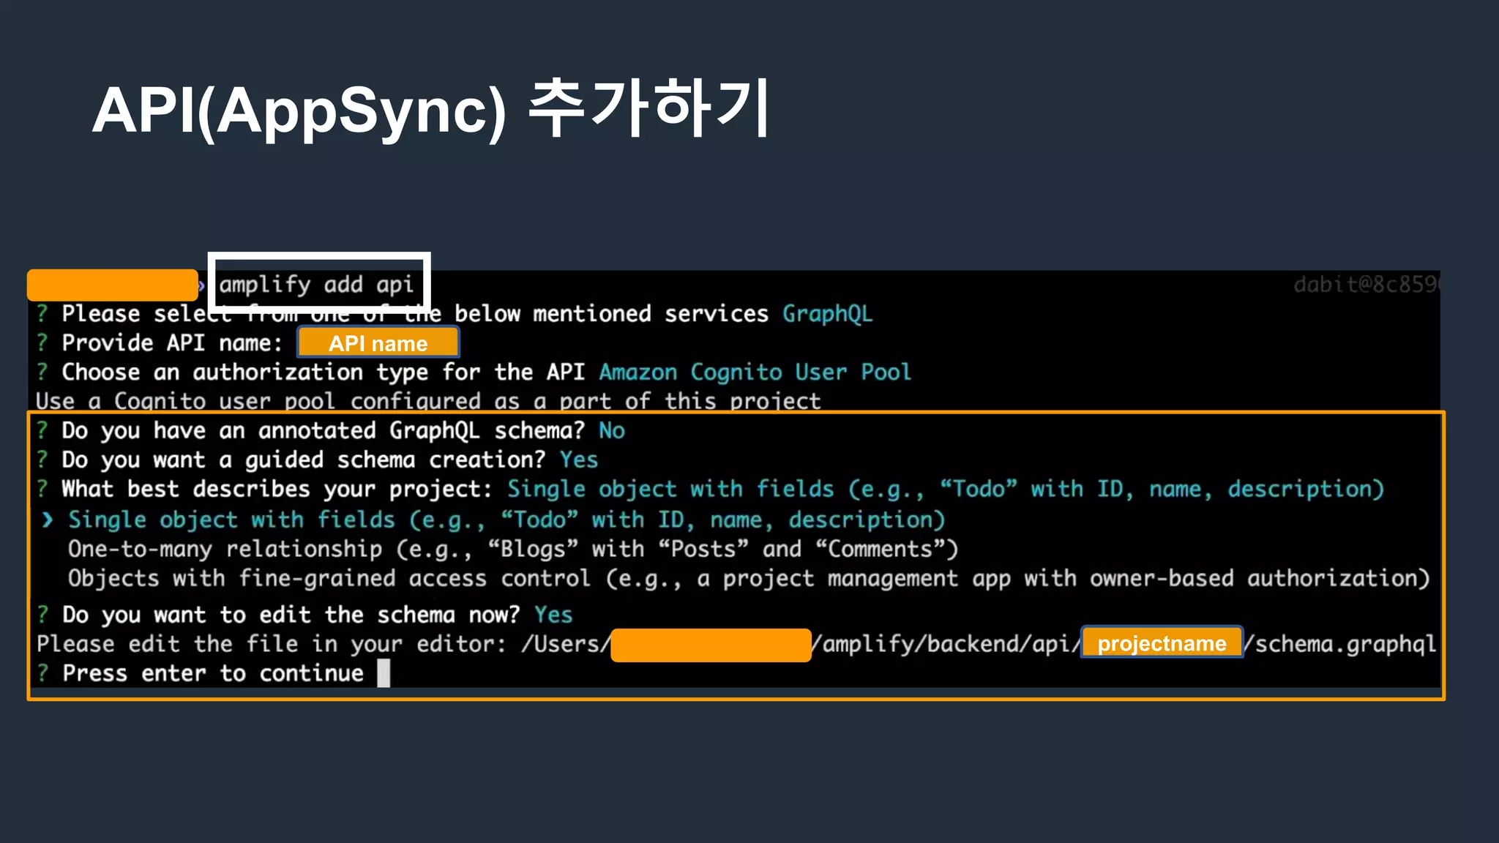Select the "GraphQL" service answer

827,314
